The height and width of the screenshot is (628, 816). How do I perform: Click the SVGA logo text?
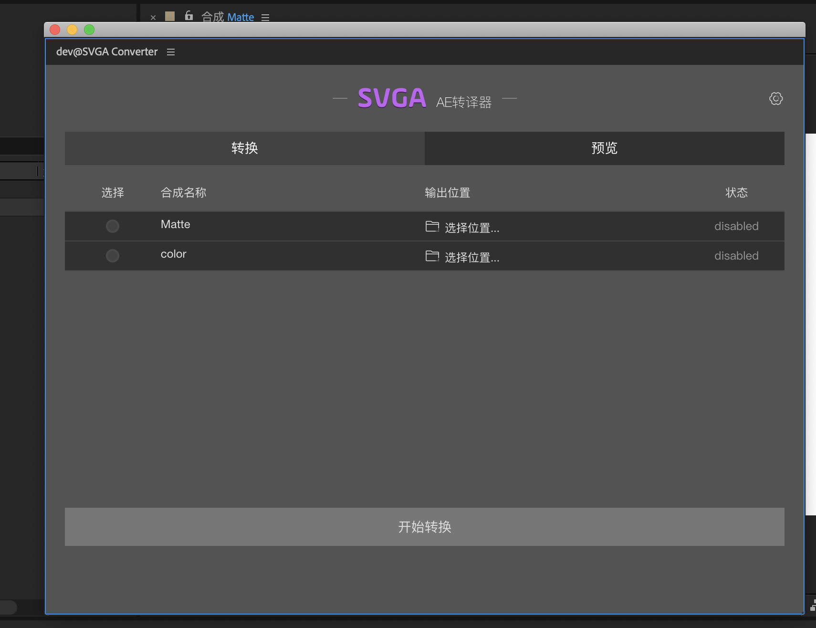coord(392,98)
